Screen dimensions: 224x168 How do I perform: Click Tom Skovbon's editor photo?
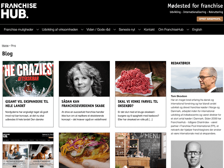pyautogui.click(x=197, y=80)
